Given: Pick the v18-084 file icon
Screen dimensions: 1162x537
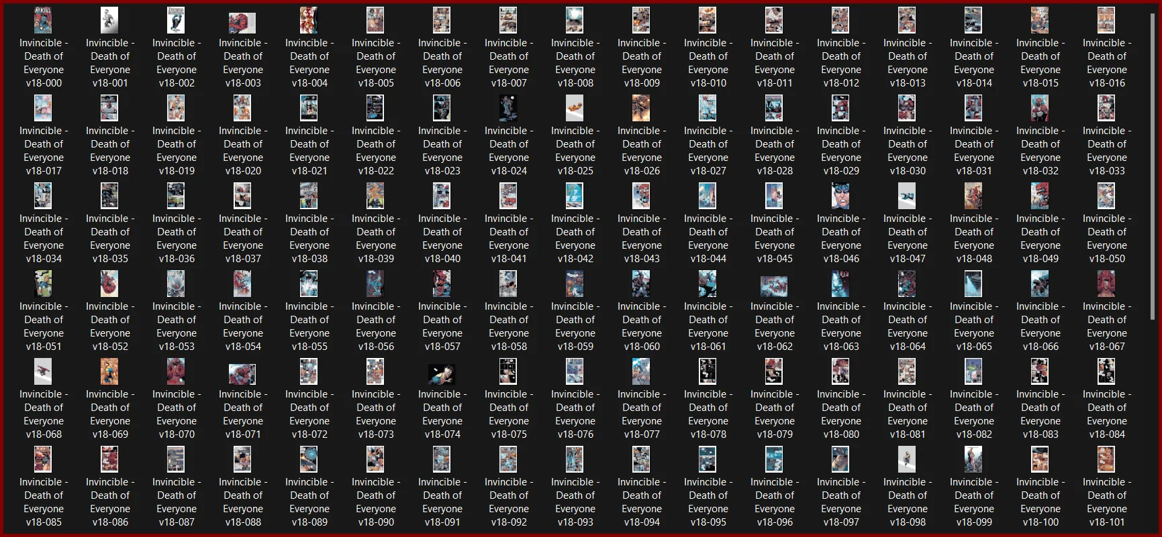Looking at the screenshot, I should tap(1106, 371).
